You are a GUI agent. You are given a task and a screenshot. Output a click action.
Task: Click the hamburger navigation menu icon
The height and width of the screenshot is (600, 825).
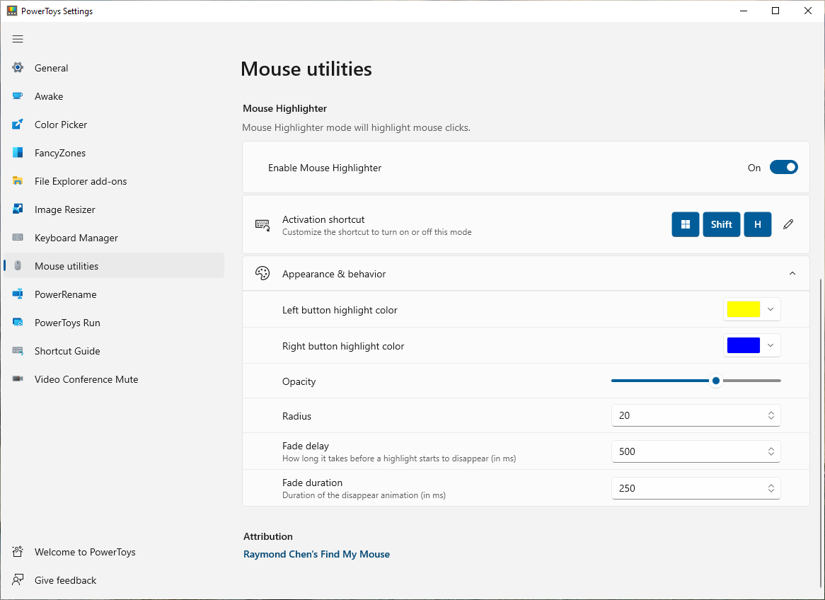[18, 39]
